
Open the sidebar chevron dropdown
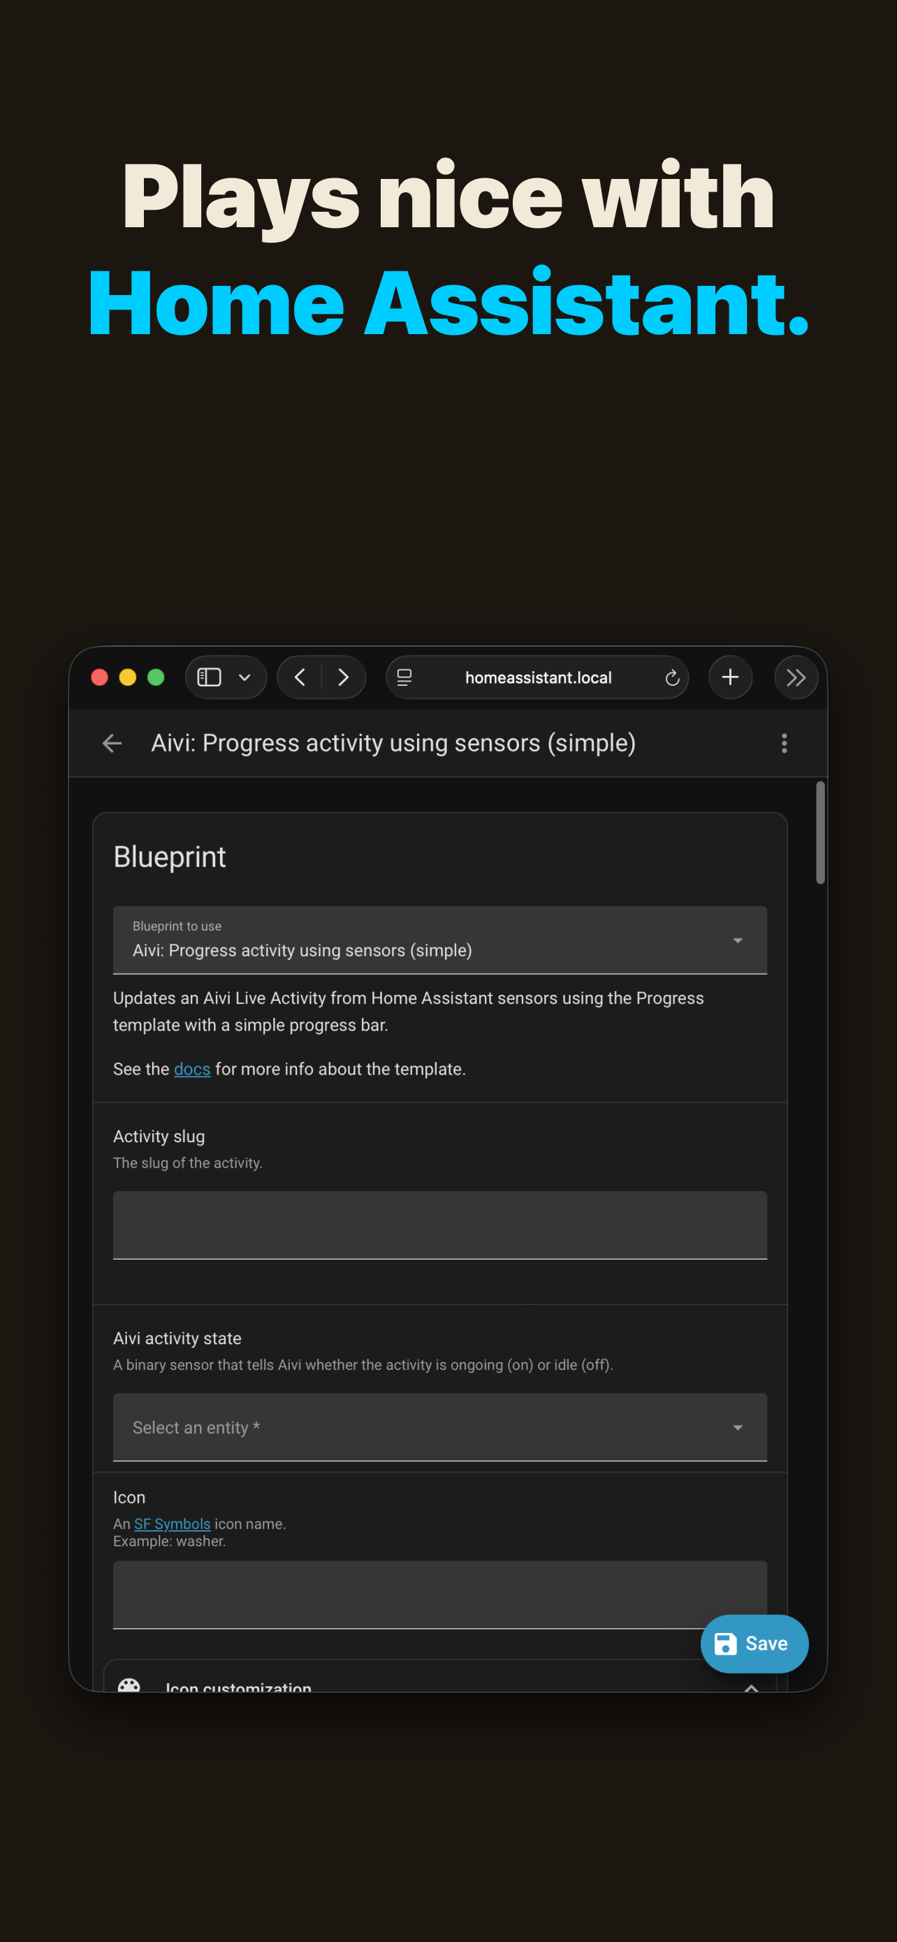click(245, 677)
